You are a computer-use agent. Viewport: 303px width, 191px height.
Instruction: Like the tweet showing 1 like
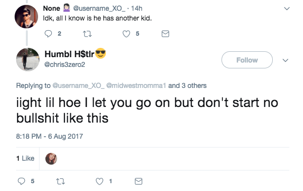[100, 181]
